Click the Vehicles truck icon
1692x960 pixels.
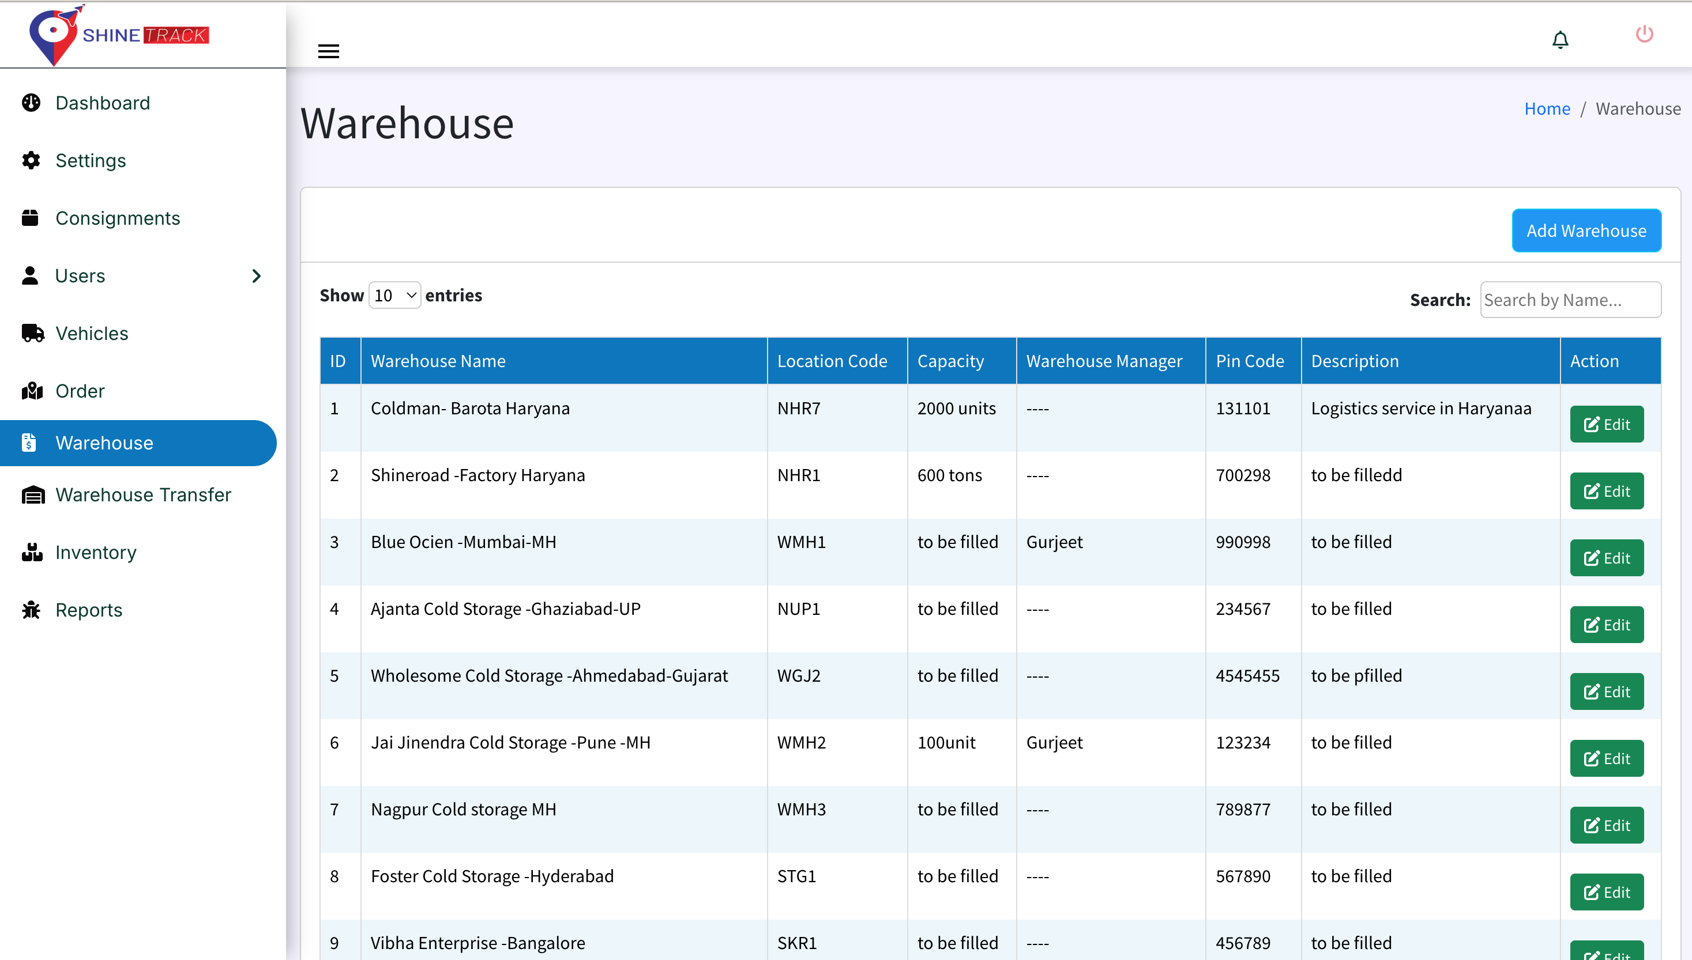pyautogui.click(x=33, y=333)
